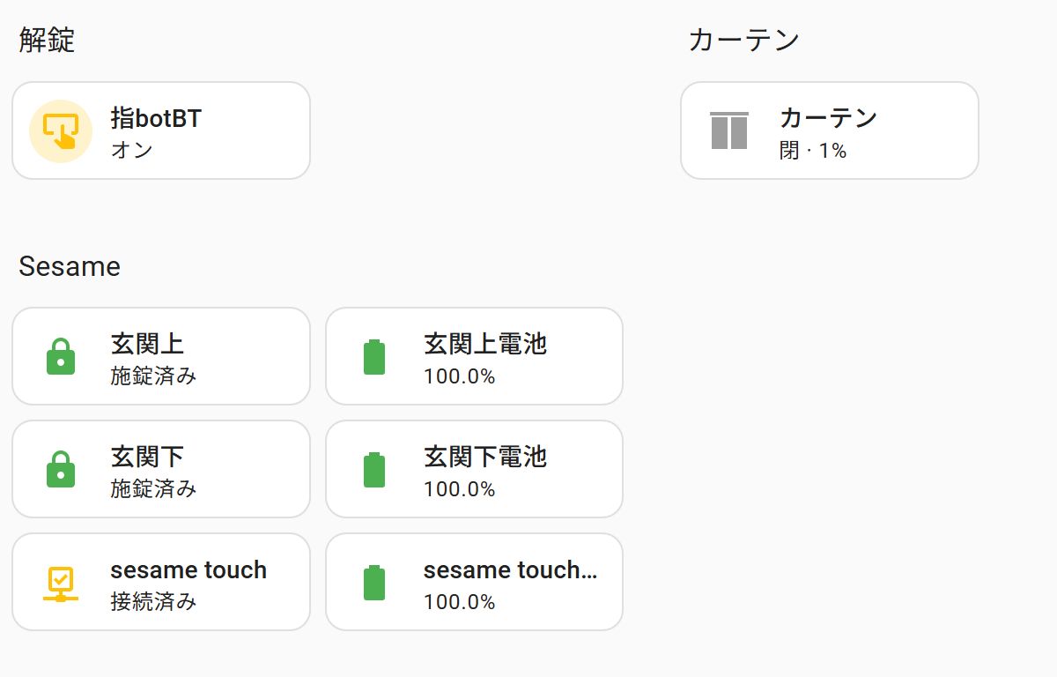1057x677 pixels.
Task: Click the yellow sesame touch connection icon
Action: pyautogui.click(x=61, y=583)
